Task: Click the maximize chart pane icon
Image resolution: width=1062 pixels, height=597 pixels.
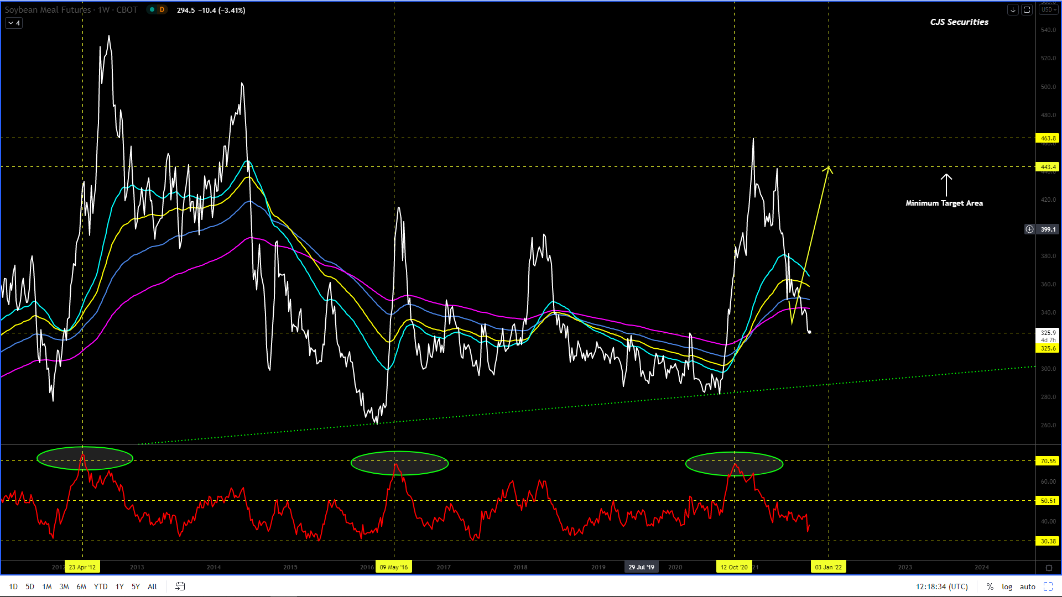Action: click(1027, 10)
